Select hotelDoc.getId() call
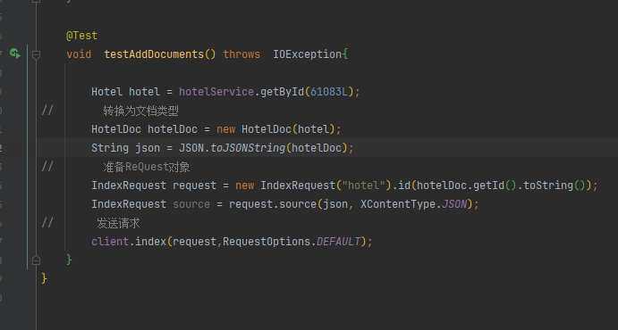The image size is (618, 330). click(x=466, y=186)
